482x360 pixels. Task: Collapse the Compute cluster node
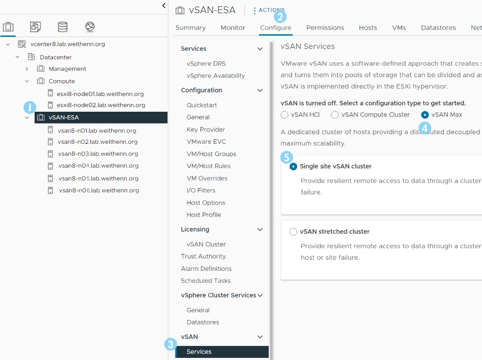(27, 81)
